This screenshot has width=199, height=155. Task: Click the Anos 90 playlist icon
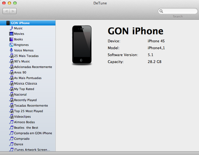12,72
